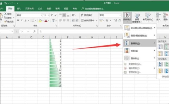This screenshot has height=104, width=169.
Task: Decrease font size with smaller A
Action: coord(56,15)
